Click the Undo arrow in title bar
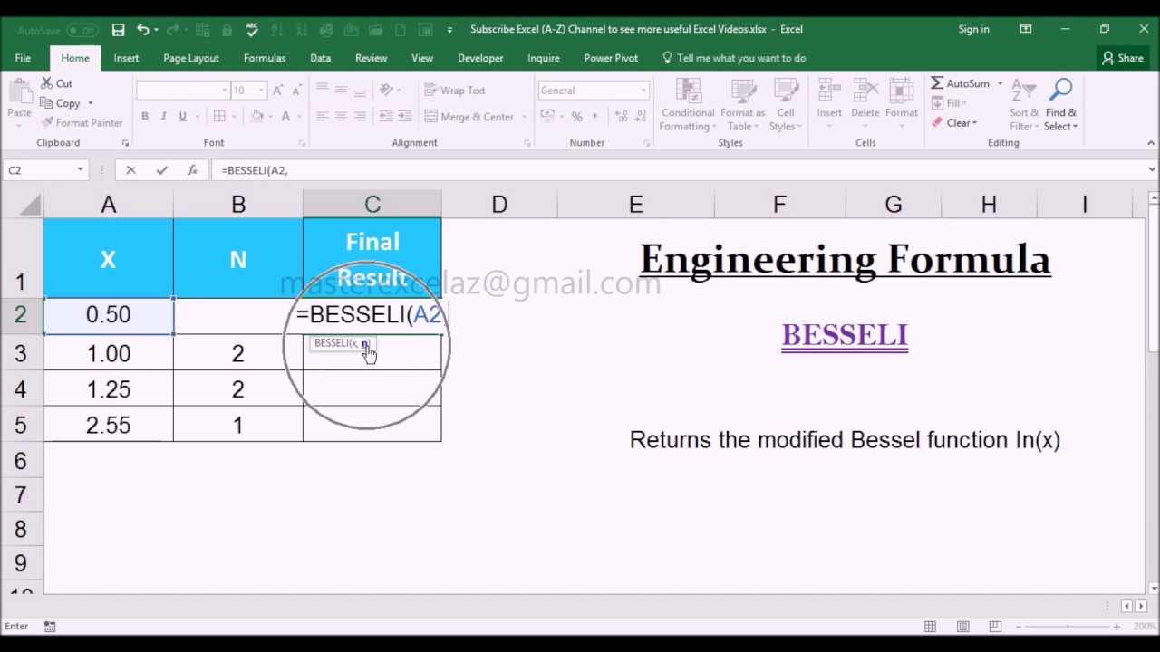The height and width of the screenshot is (652, 1160). 143,30
